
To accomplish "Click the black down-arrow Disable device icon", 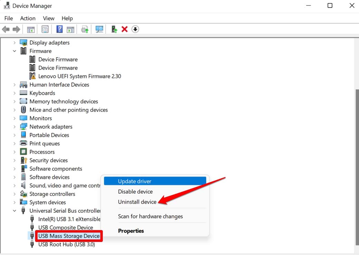I will 135,29.
